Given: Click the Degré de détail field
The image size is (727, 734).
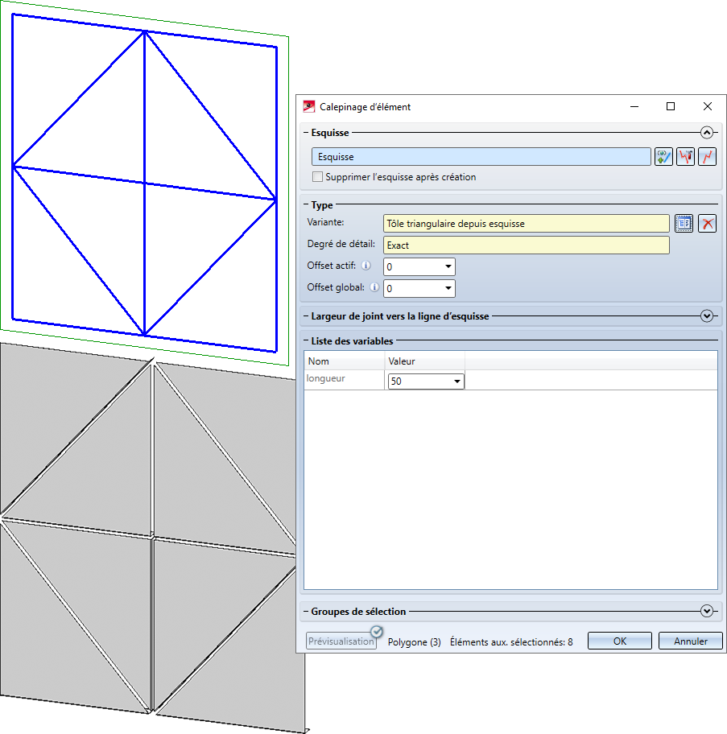Looking at the screenshot, I should [x=527, y=245].
